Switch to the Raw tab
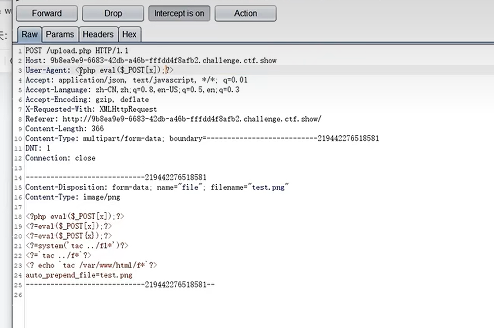494x328 pixels. [30, 34]
